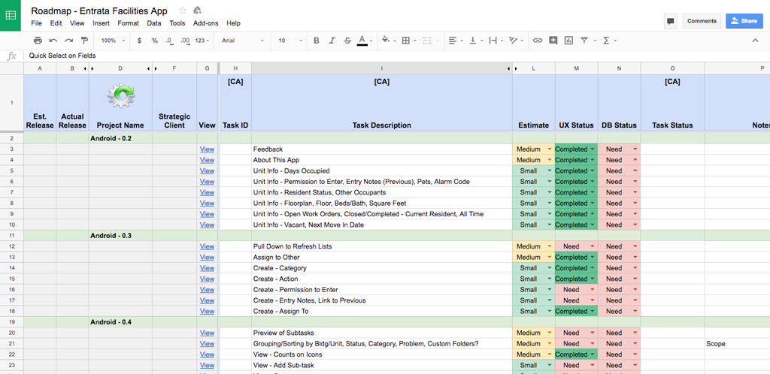The image size is (770, 374).
Task: Select the row 11 header
Action: pos(11,236)
